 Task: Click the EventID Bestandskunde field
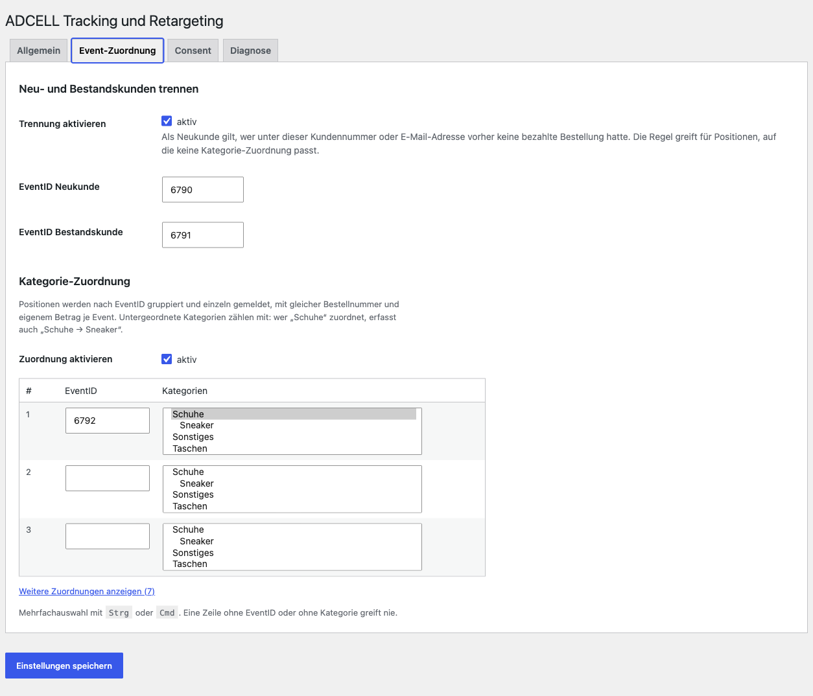(x=203, y=235)
